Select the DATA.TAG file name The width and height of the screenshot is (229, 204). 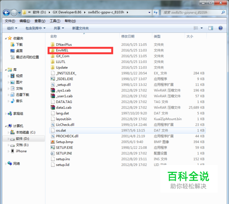[64, 102]
